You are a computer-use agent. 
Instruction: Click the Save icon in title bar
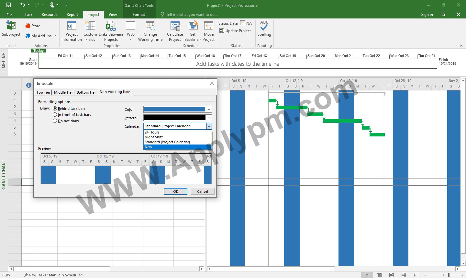(9, 5)
